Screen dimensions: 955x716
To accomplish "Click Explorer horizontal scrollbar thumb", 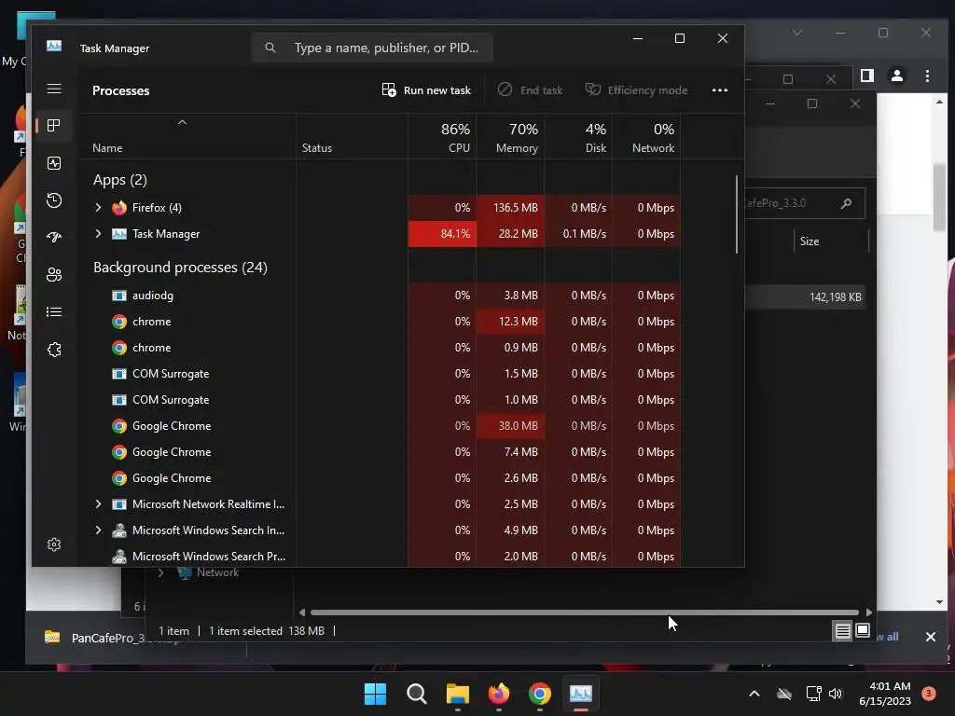I will [x=584, y=612].
